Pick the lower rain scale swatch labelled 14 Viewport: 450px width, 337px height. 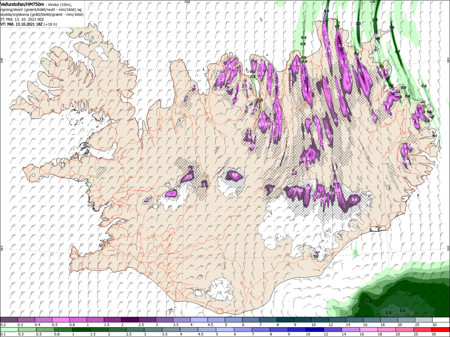pos(351,330)
